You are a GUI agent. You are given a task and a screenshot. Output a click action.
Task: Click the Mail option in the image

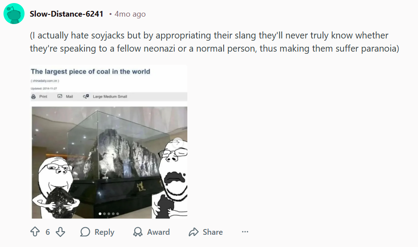coord(65,96)
